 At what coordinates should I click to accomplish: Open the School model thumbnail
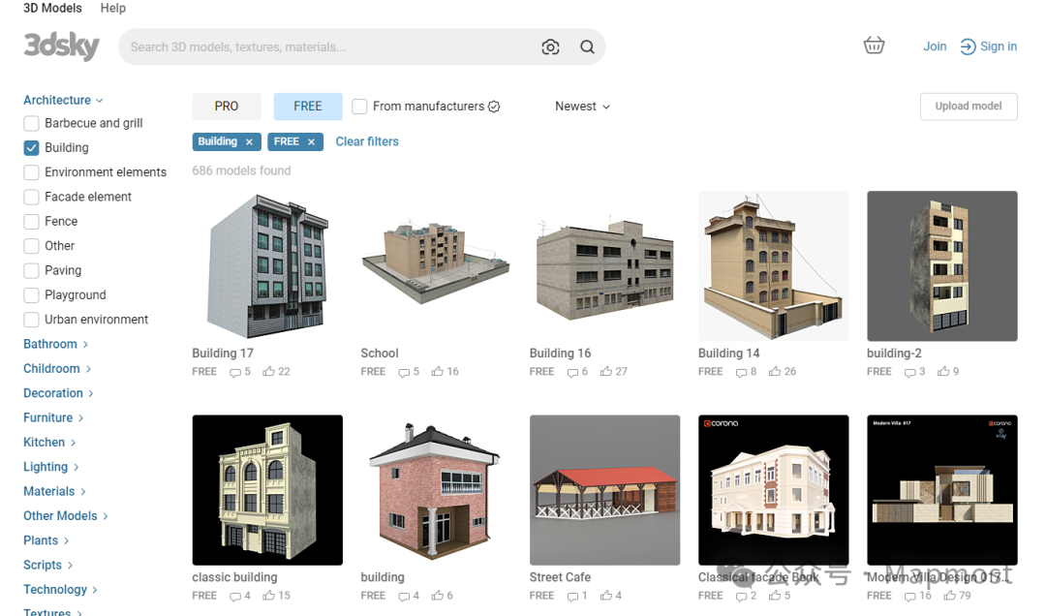tap(436, 265)
